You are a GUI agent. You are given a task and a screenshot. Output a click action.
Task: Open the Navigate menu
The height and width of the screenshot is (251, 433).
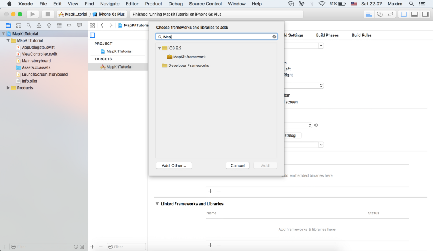click(110, 4)
